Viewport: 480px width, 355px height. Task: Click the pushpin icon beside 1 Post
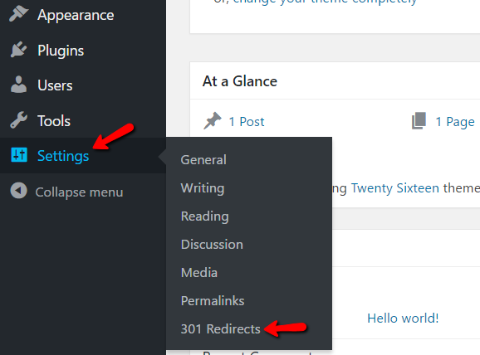click(x=212, y=121)
